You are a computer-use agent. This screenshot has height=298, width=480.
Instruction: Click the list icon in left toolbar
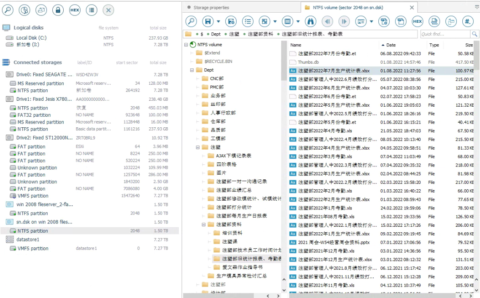click(92, 10)
